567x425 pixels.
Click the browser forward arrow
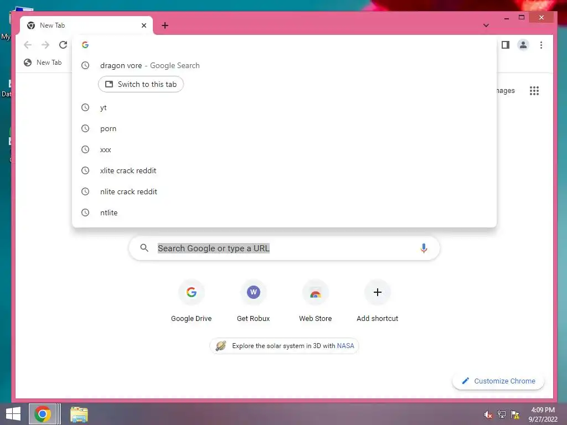coord(45,45)
